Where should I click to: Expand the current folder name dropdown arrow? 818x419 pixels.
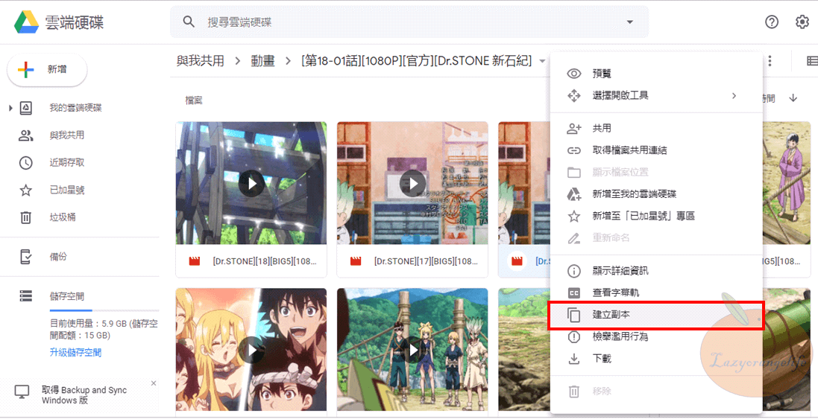[x=542, y=61]
